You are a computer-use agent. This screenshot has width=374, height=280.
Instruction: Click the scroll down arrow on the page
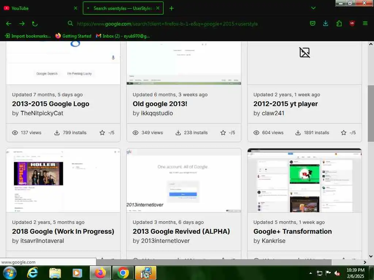[371, 256]
